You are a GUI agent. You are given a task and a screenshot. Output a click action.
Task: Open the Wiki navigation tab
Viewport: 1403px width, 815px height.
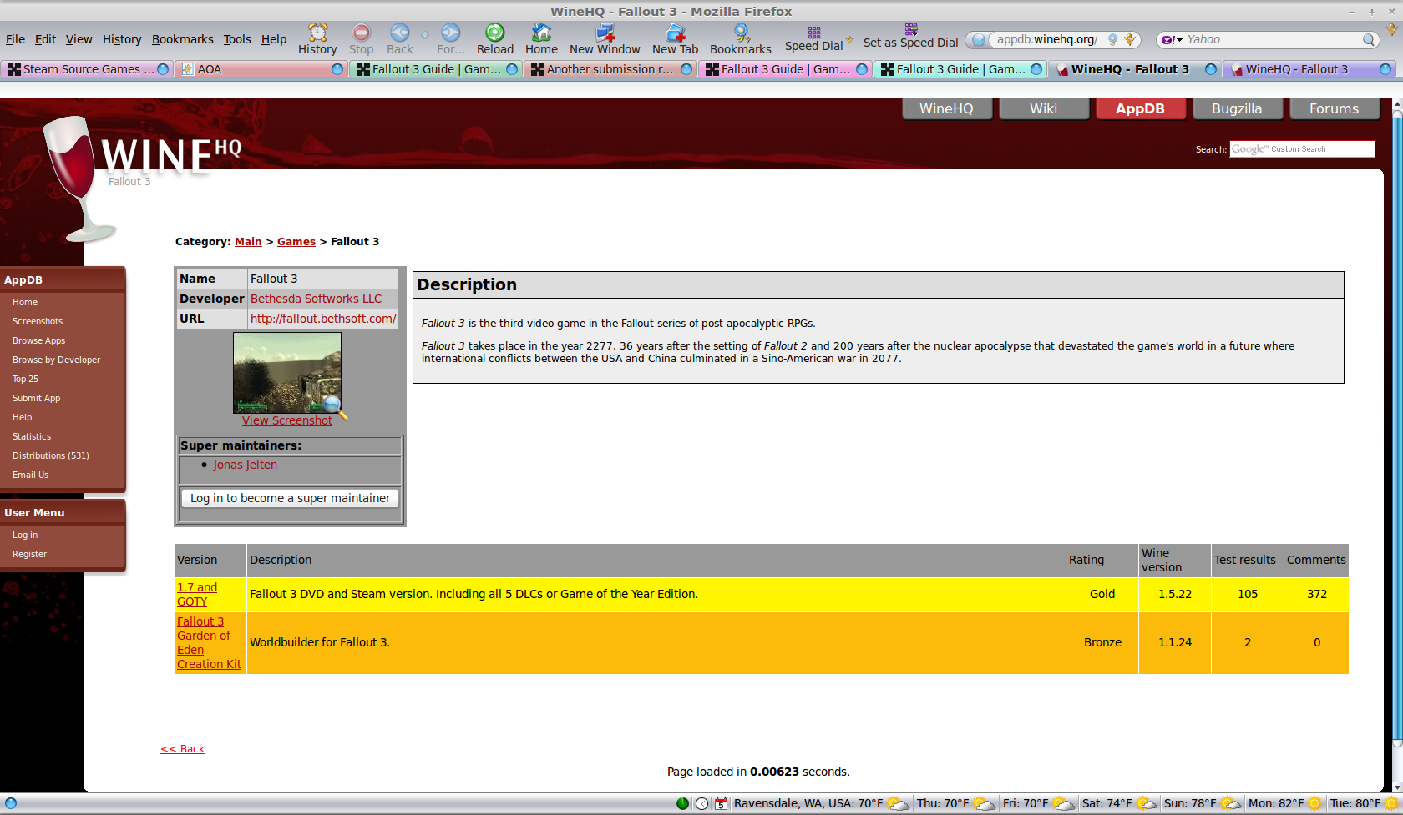tap(1043, 108)
